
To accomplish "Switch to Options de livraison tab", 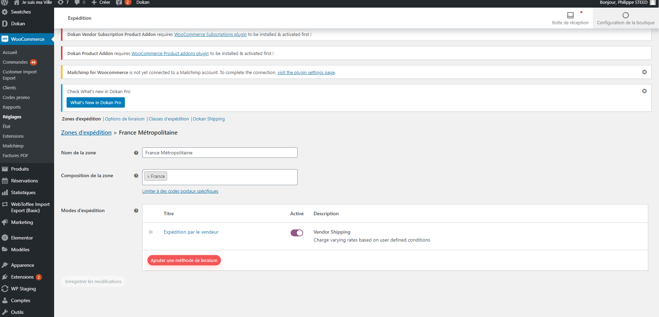I will (125, 119).
